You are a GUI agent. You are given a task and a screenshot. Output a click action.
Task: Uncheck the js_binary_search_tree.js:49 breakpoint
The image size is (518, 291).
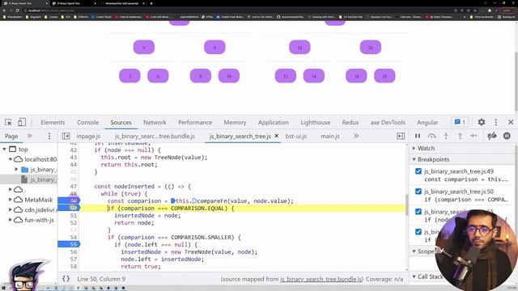point(418,171)
